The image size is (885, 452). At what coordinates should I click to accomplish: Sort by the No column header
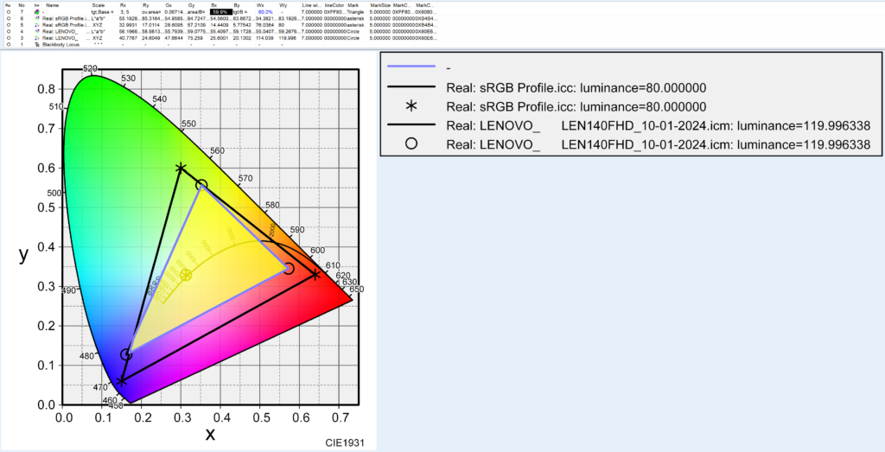coord(22,5)
